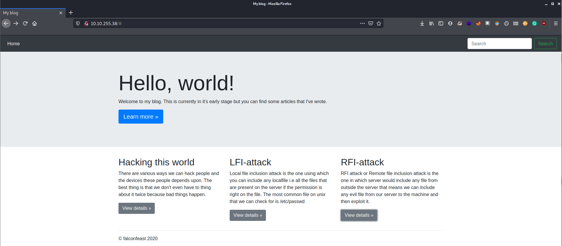Open Home in the blog navbar

click(x=13, y=44)
